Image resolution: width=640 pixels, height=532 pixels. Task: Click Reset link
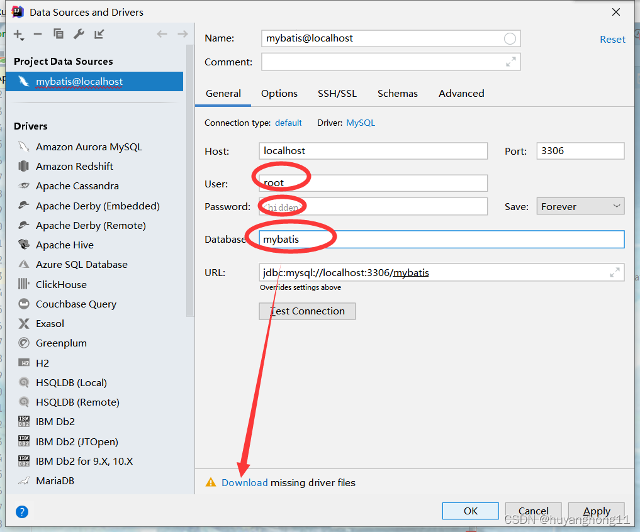tap(612, 40)
